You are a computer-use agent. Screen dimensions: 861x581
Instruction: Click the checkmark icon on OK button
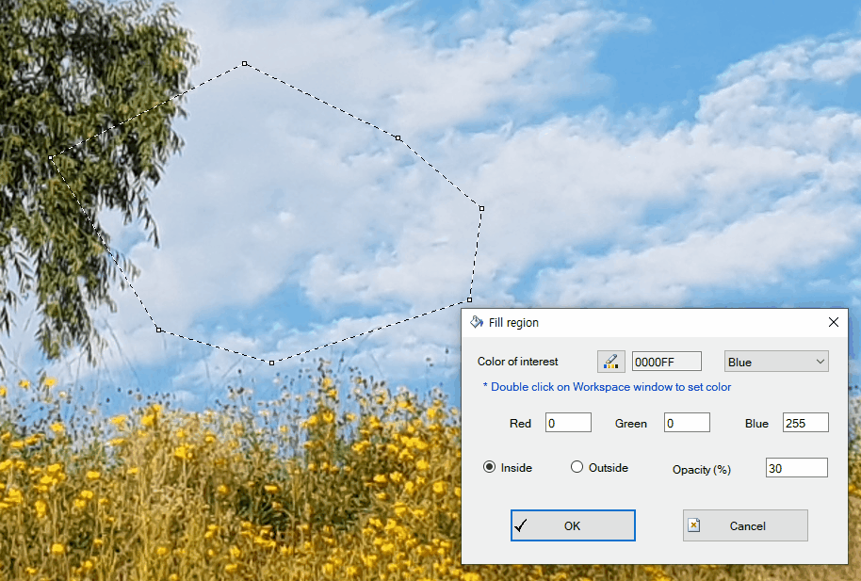click(x=521, y=525)
